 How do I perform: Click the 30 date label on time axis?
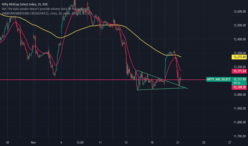[x=7, y=143]
